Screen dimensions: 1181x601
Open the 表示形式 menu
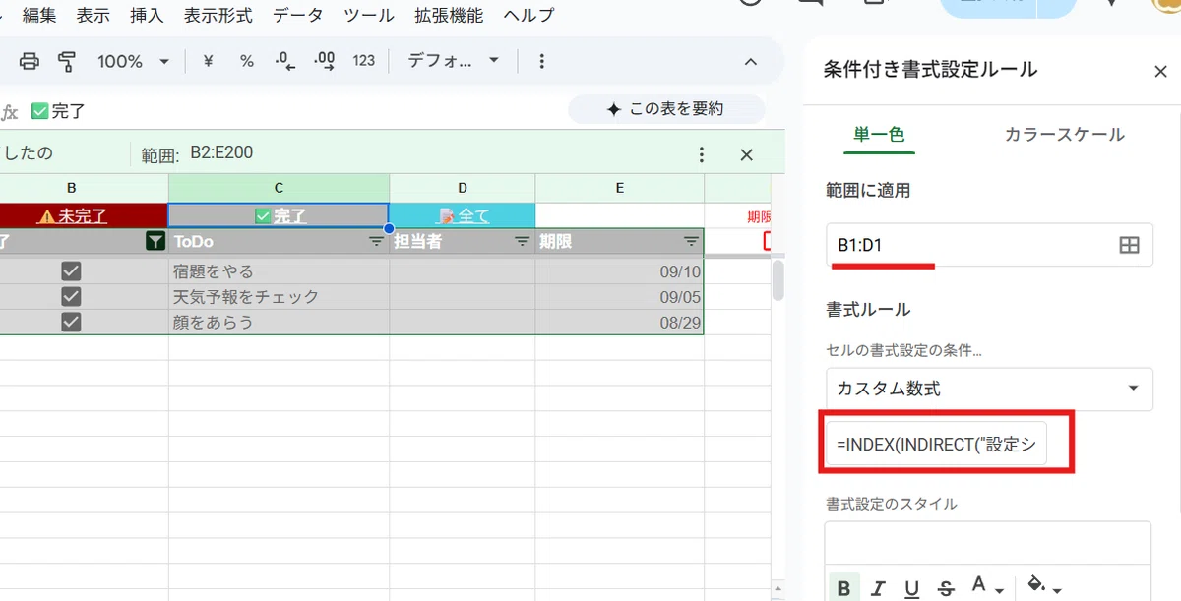[x=218, y=16]
